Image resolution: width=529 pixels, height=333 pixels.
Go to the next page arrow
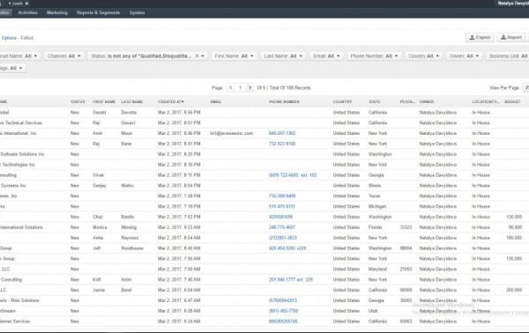pos(250,87)
